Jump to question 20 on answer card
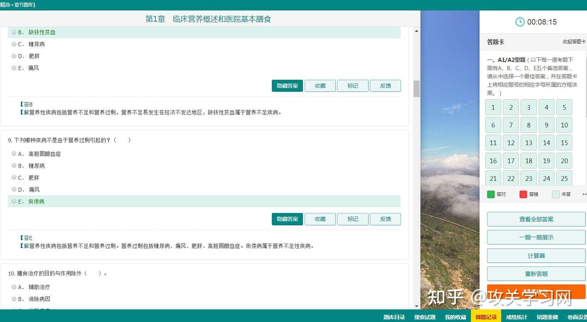The width and height of the screenshot is (587, 322). pyautogui.click(x=564, y=161)
